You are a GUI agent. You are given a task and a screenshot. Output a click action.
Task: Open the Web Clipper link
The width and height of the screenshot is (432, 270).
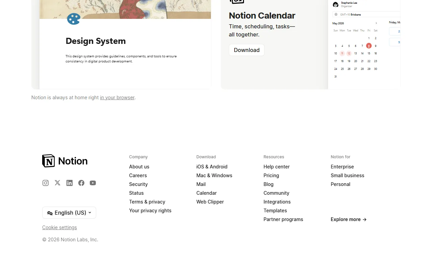tap(210, 202)
